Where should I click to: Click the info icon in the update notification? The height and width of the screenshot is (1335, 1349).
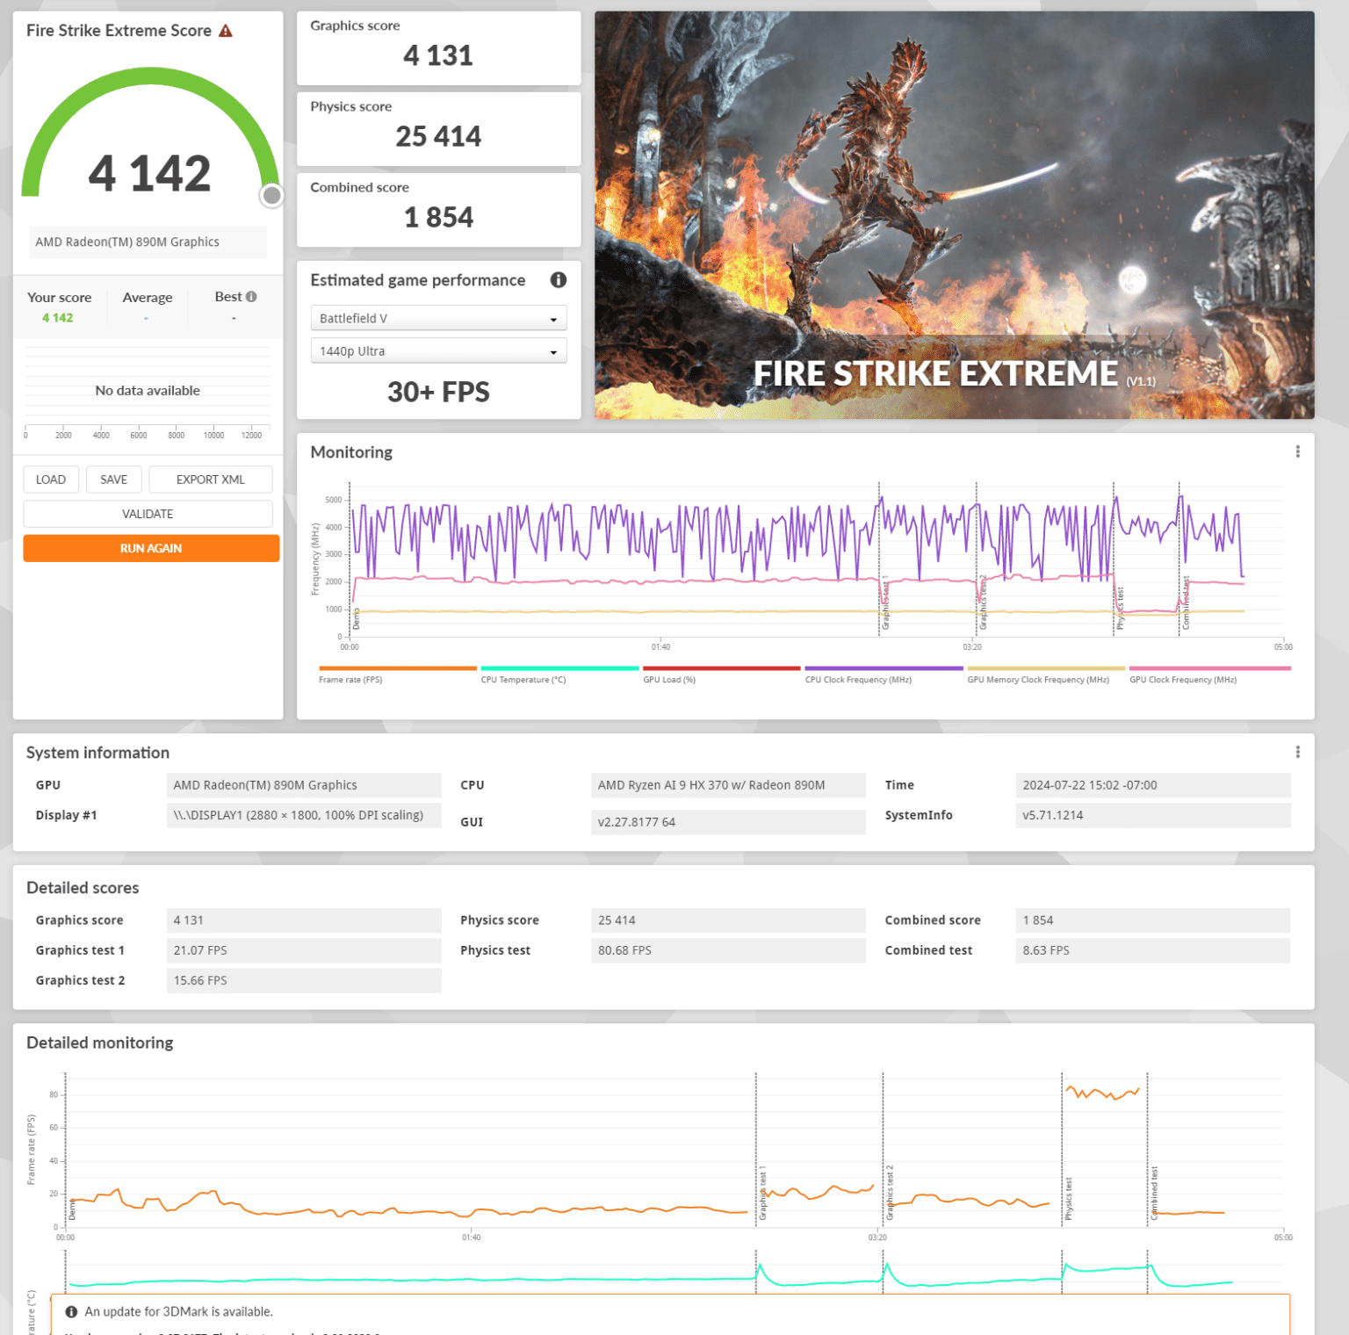(x=71, y=1311)
